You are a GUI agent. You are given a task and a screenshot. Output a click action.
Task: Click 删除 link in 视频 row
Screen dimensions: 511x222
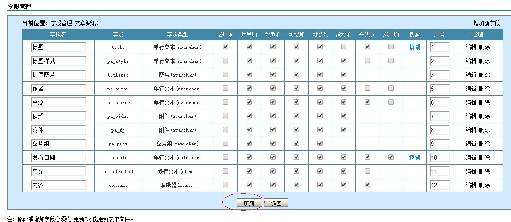click(x=484, y=116)
